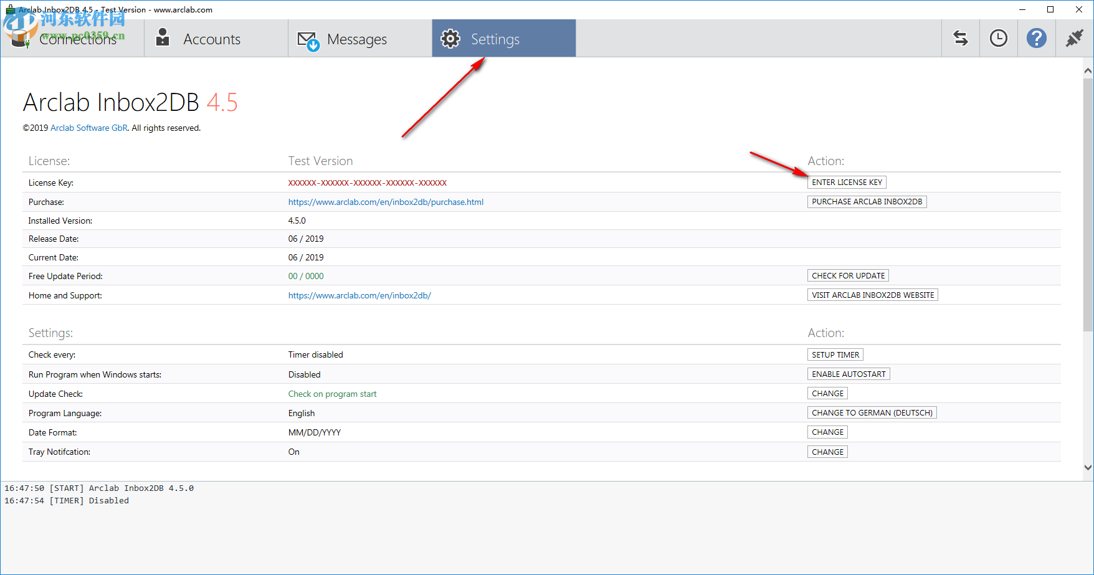Viewport: 1094px width, 575px height.
Task: Click the vertical scrollbar thumb
Action: click(1088, 204)
